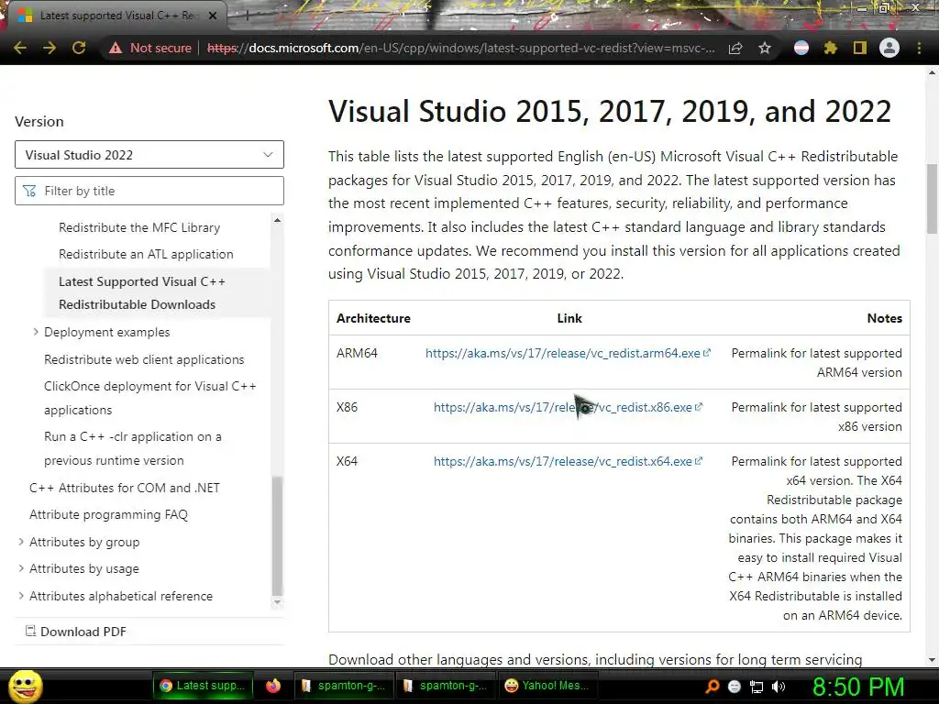This screenshot has height=704, width=939.
Task: Close the Latest supported Visual C++ tab
Action: click(213, 16)
